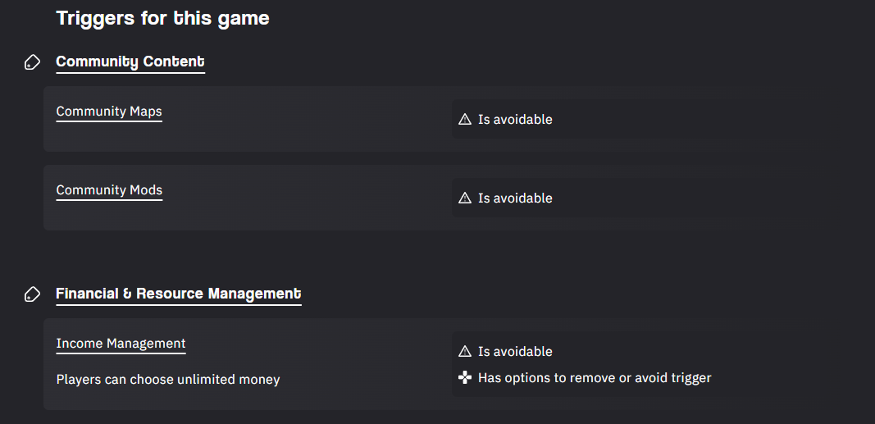
Task: Click the tag icon beside Community Content
Action: click(x=32, y=62)
